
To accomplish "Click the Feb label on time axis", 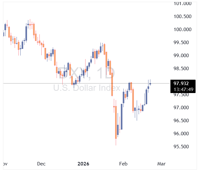I will tap(123, 164).
